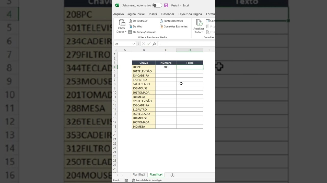The height and width of the screenshot is (183, 327).
Task: Select the cell containing 326TELEVISÃO
Action: (144, 101)
